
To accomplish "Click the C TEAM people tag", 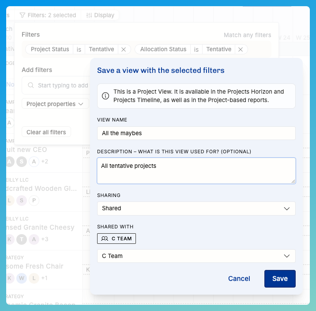I will coord(117,239).
